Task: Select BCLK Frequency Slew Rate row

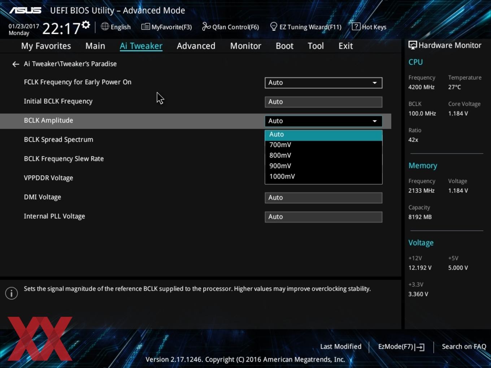Action: point(64,159)
